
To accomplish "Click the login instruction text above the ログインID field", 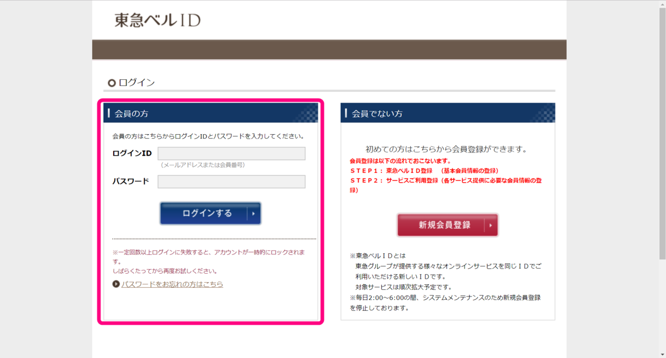I will (208, 136).
